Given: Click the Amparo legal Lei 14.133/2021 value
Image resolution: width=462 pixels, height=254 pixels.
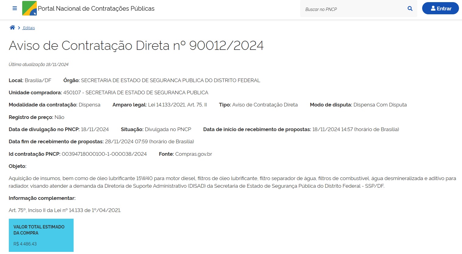Looking at the screenshot, I should [x=177, y=105].
